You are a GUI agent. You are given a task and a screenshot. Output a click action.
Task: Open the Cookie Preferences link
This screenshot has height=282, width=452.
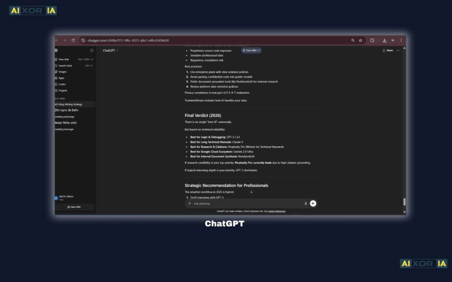tap(276, 211)
